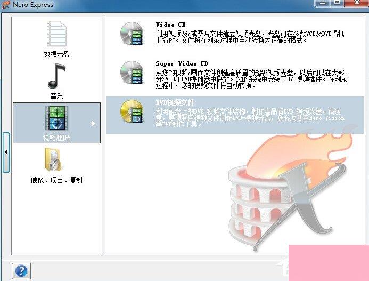
Task: Minimize the Nero Express window
Action: [x=323, y=3]
